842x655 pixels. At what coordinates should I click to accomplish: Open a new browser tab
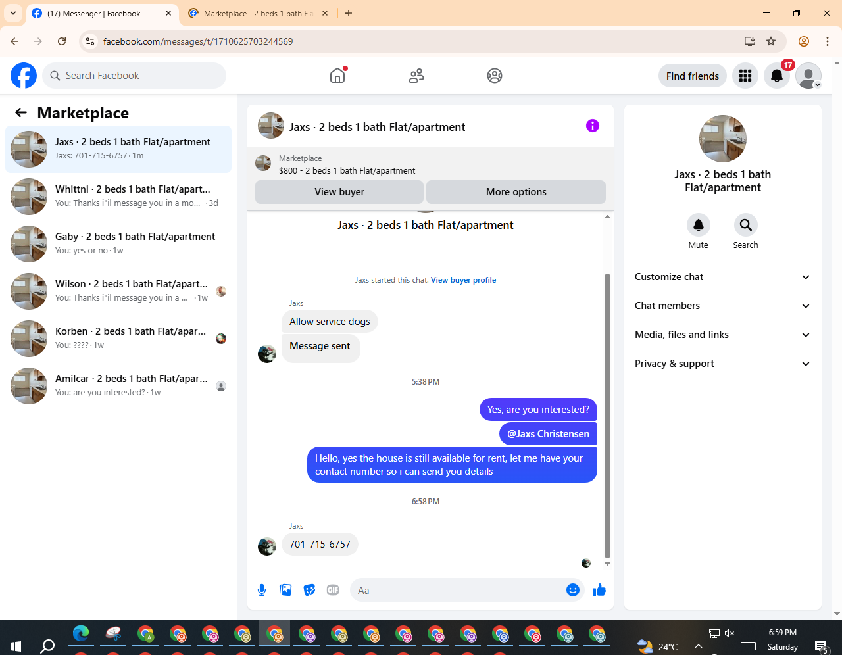tap(349, 13)
